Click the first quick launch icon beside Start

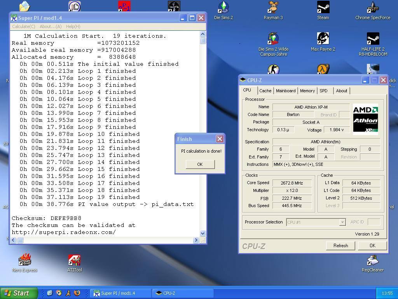(x=49, y=293)
